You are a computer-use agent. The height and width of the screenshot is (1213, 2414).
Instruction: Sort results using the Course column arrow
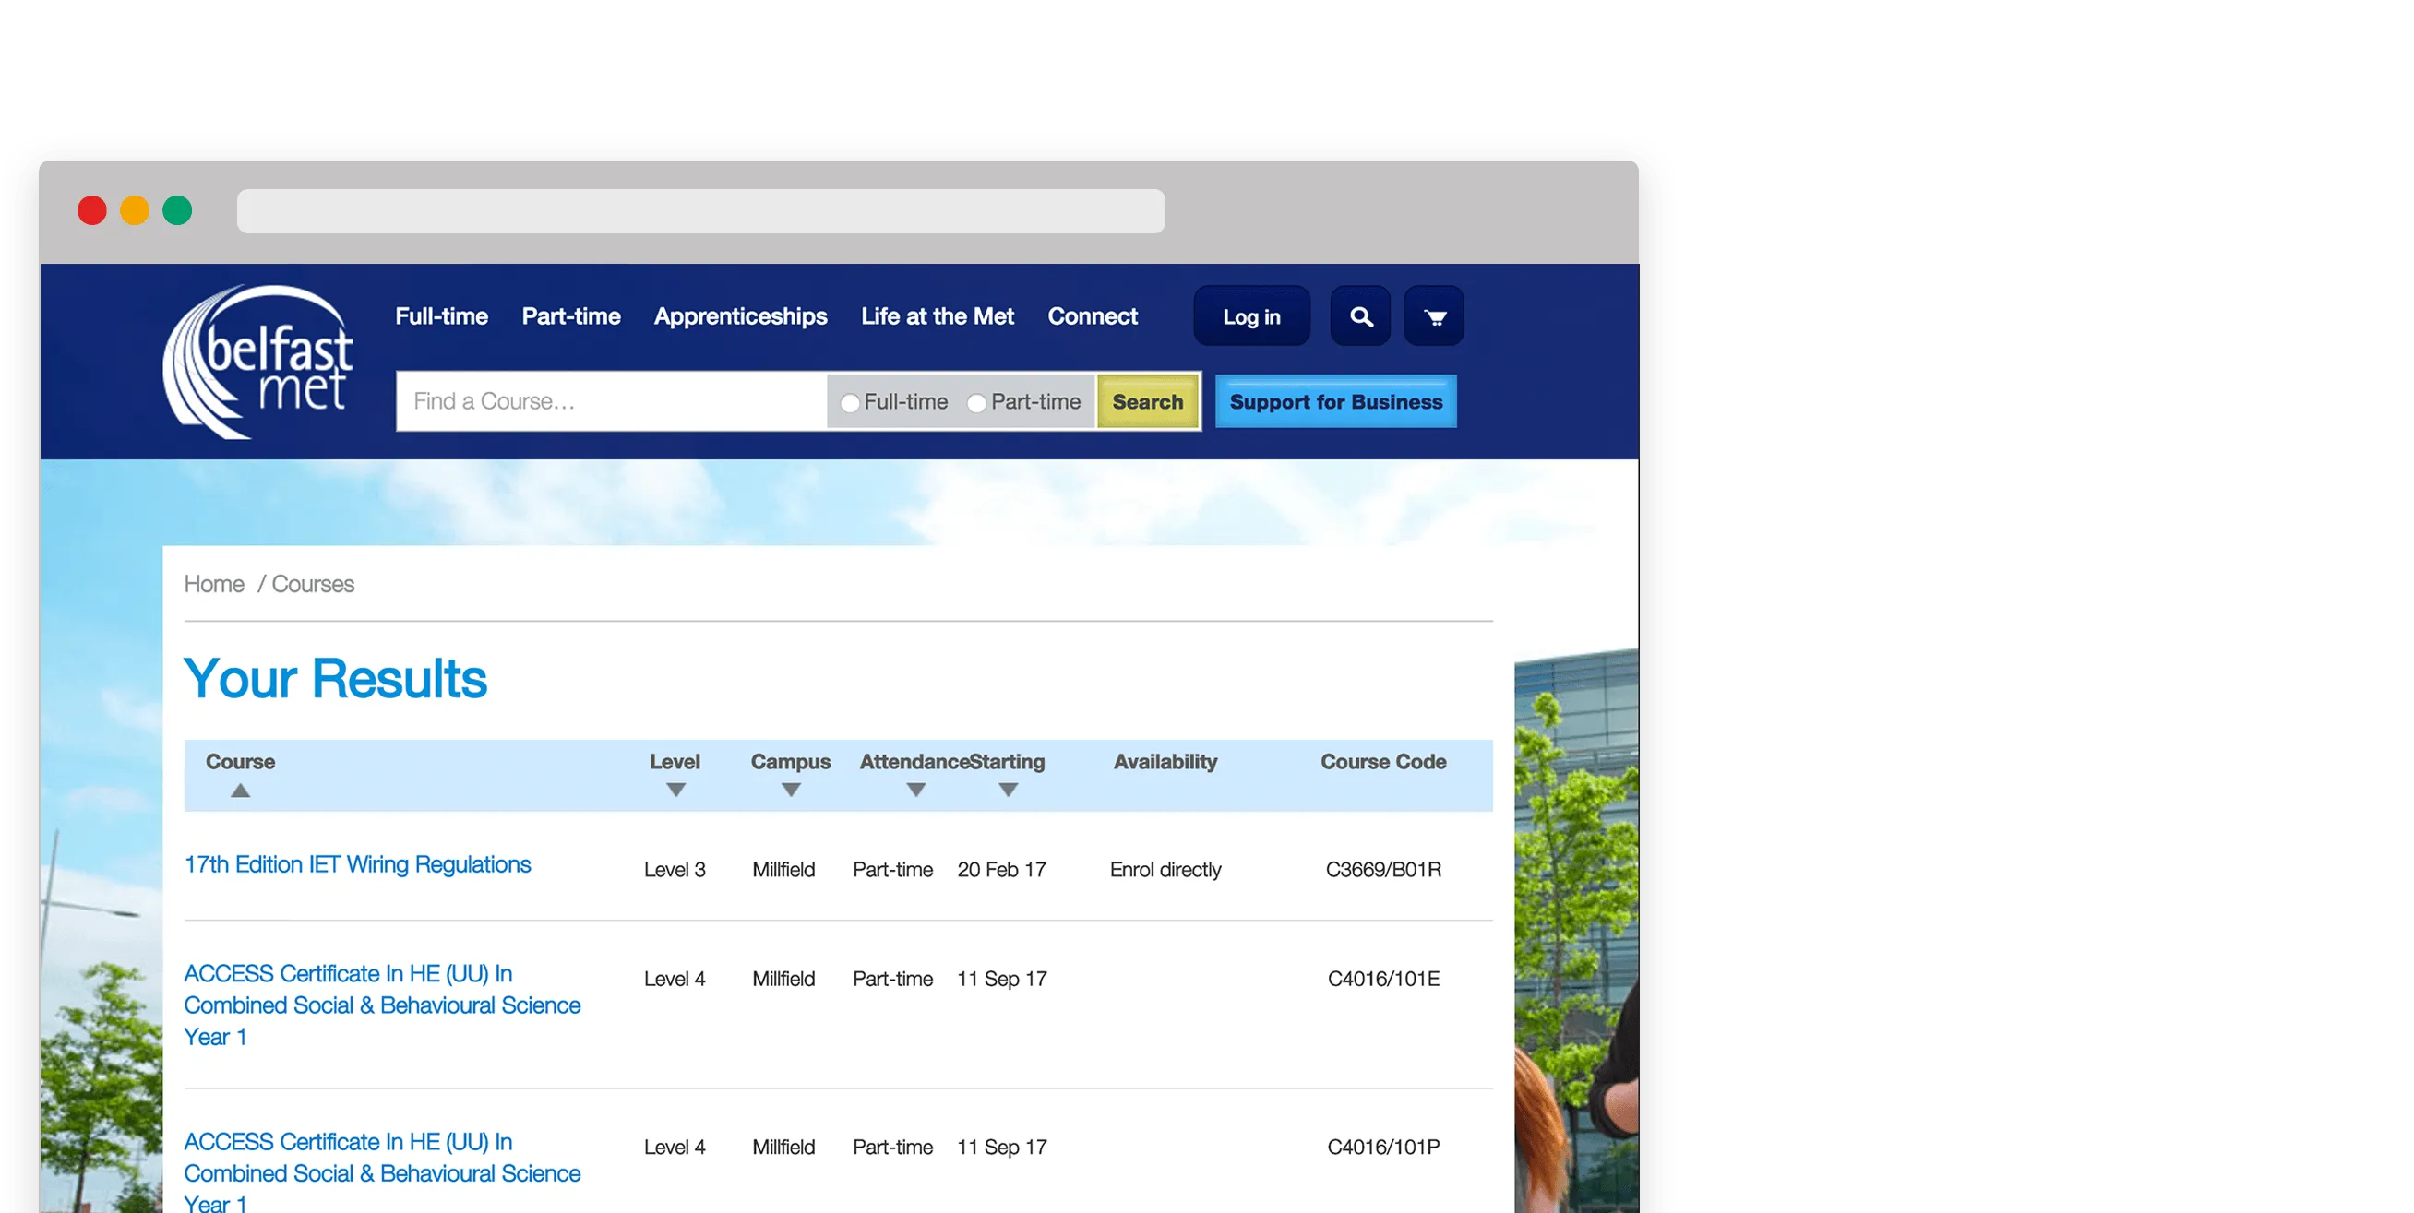pos(241,790)
